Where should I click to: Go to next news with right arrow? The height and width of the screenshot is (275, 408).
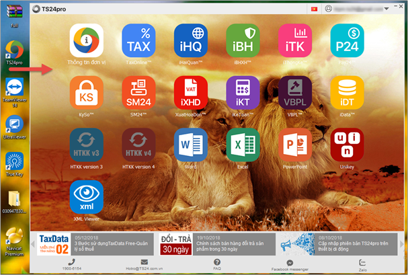click(401, 244)
